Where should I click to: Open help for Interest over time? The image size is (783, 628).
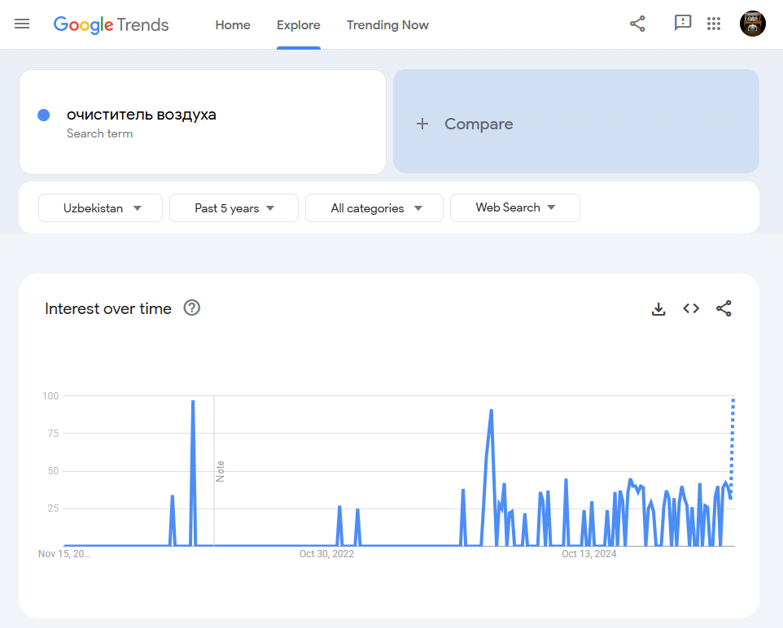point(192,308)
